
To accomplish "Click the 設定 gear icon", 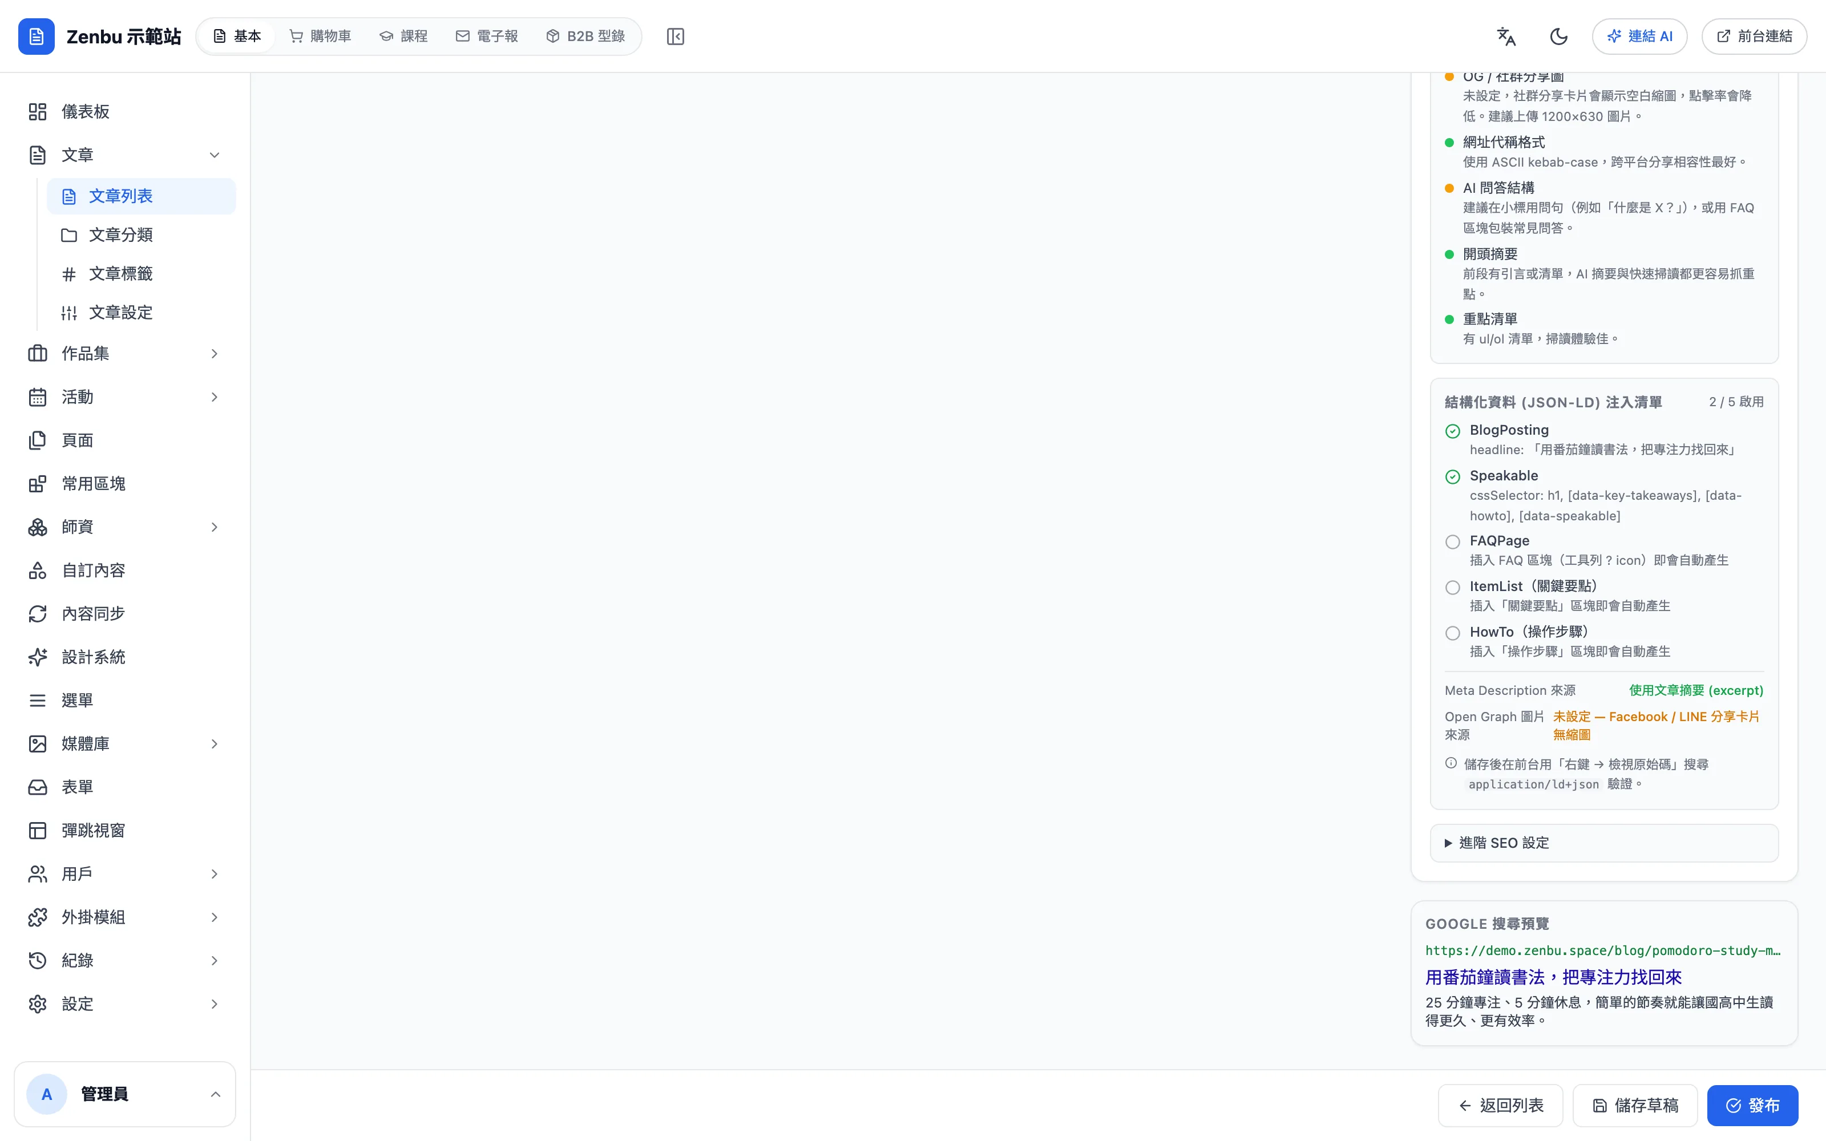I will pos(38,1005).
